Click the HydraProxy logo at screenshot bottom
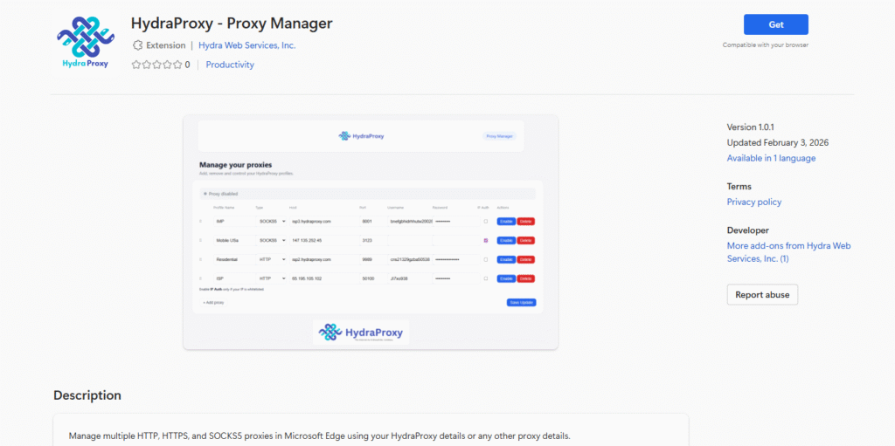The width and height of the screenshot is (895, 446). click(361, 333)
